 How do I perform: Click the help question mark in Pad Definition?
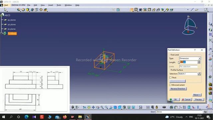195,50
